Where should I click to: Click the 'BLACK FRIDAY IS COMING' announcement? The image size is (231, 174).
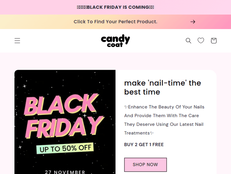(115, 7)
